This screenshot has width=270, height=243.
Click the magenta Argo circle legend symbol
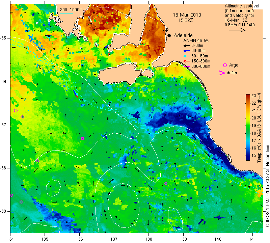(225, 65)
